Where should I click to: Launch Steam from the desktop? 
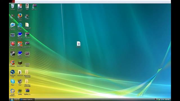(x=13, y=54)
